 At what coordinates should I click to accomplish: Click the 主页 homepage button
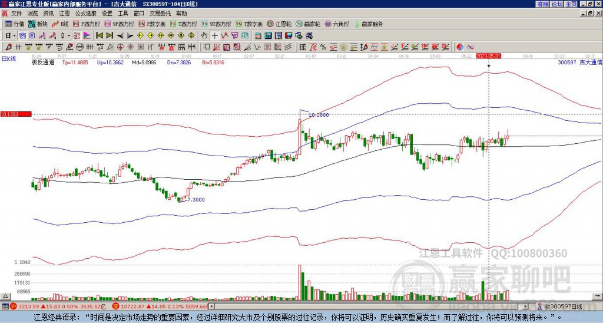(x=571, y=4)
